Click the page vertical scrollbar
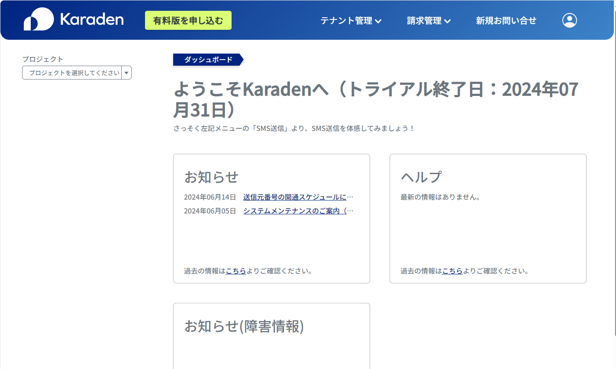The height and width of the screenshot is (369, 616). [614, 173]
